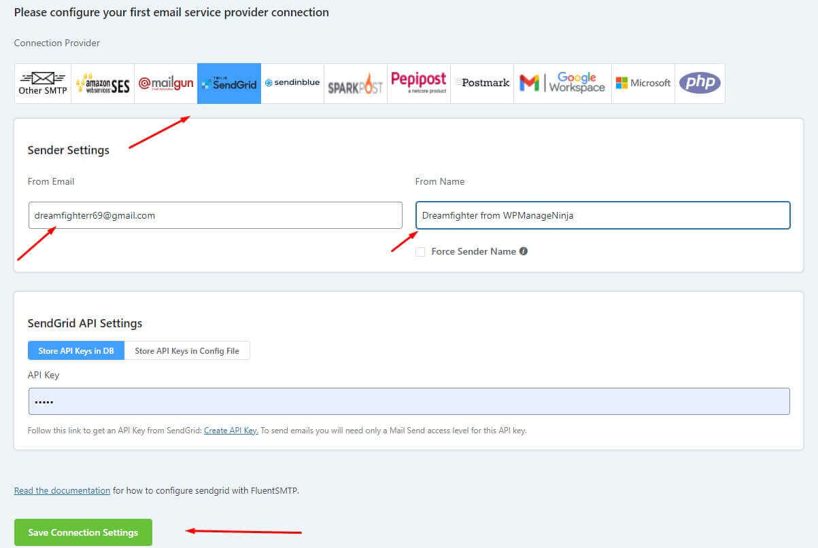Focus the From Name text field

point(602,215)
